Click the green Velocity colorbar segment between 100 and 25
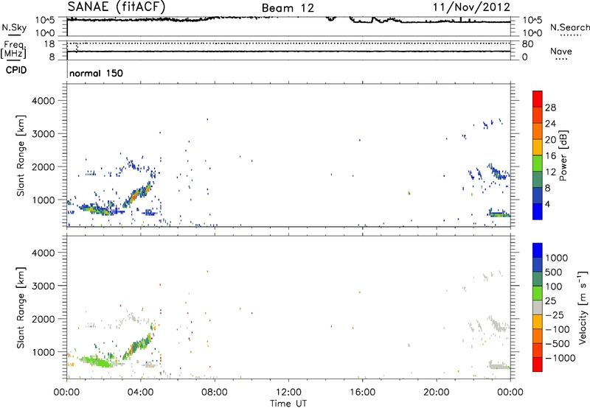Screen dimensions: 590x408 point(538,293)
